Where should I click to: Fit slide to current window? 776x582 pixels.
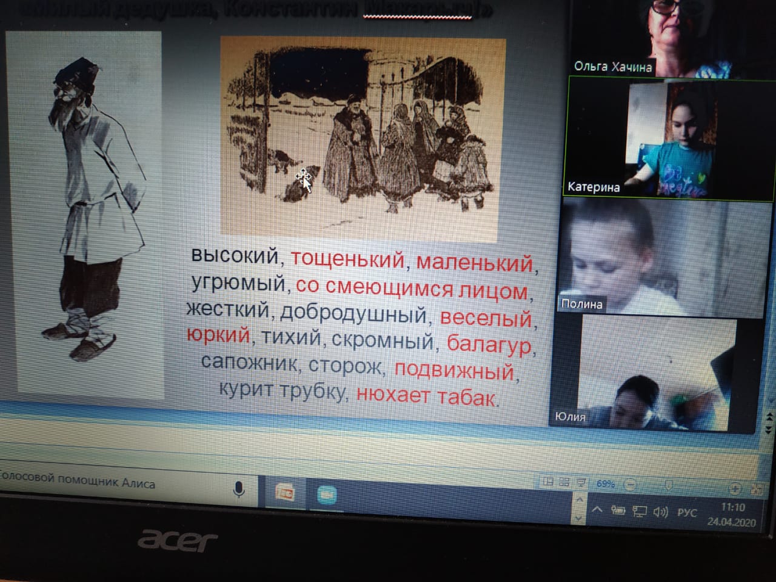756,490
